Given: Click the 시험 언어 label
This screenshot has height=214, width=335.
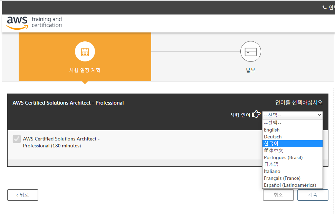Looking at the screenshot, I should (x=240, y=115).
